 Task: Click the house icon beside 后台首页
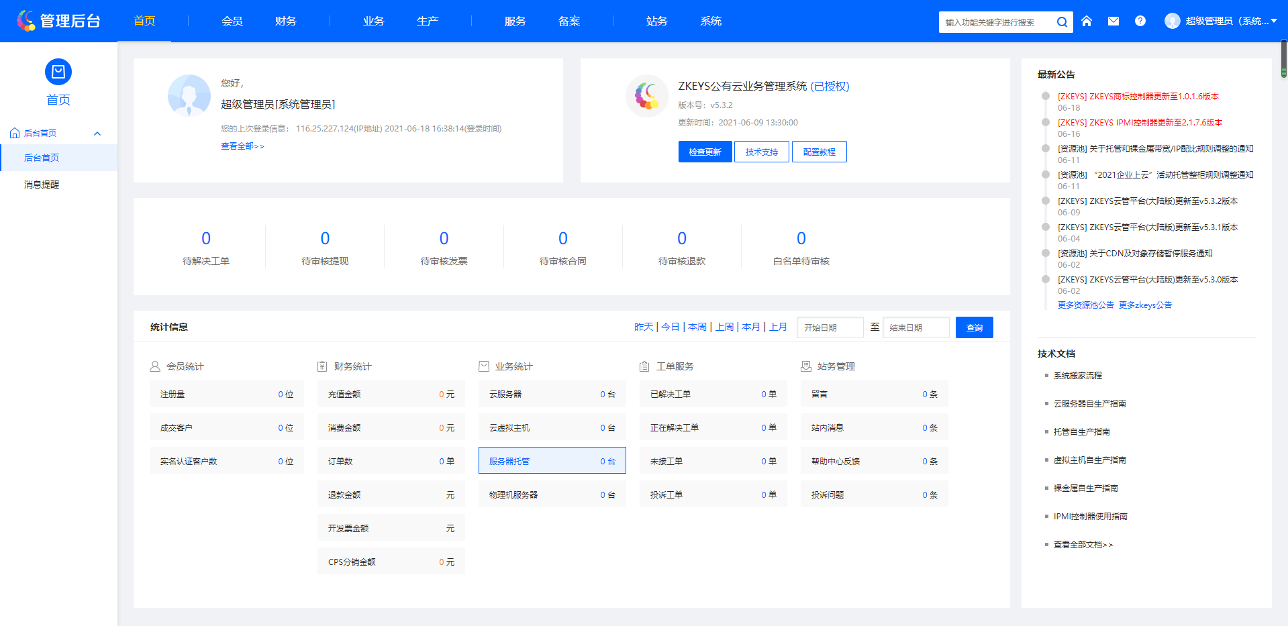tap(15, 133)
